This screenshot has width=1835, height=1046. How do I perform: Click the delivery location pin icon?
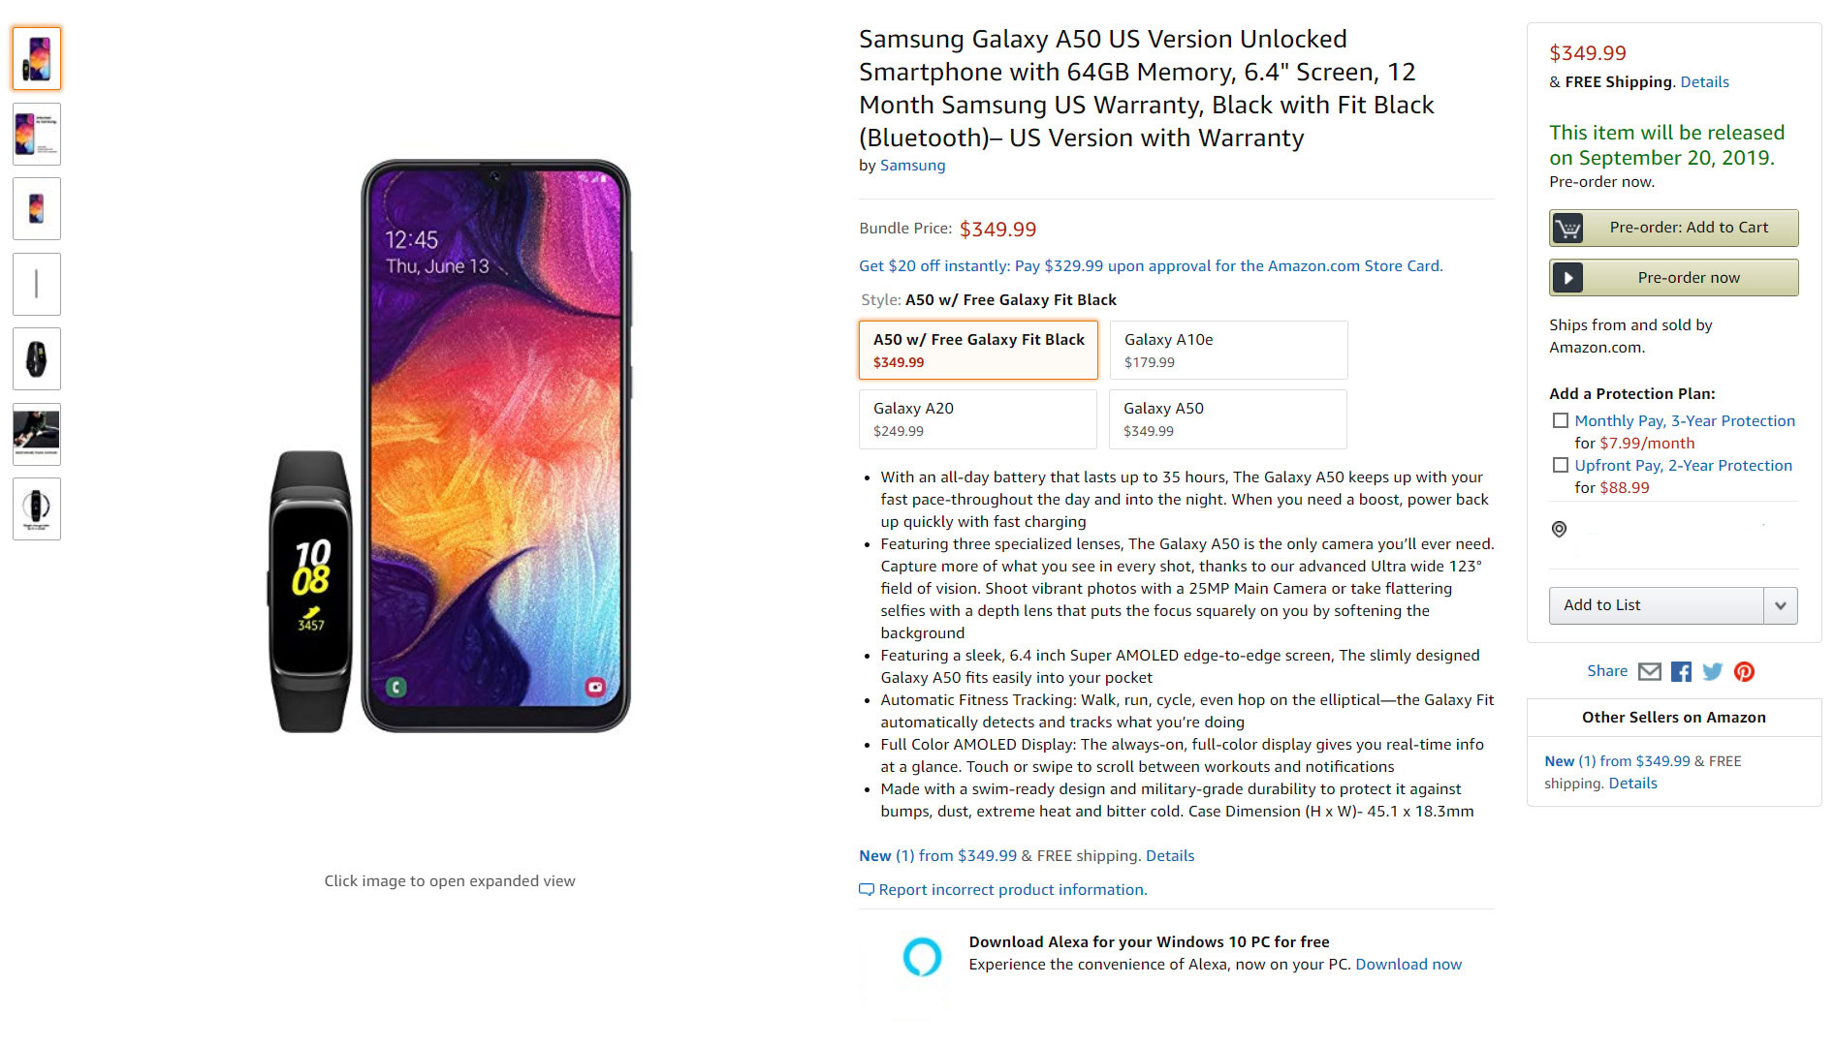point(1559,529)
